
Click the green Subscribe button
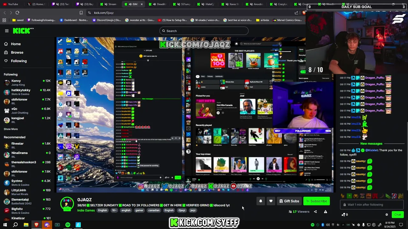[317, 201]
